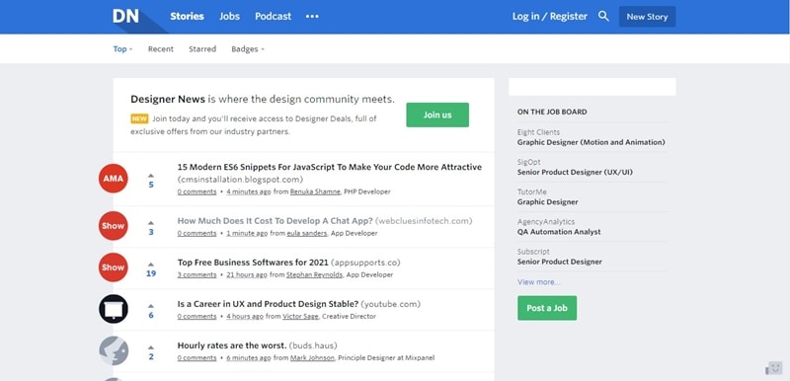
Task: Switch to the Starred tab
Action: click(x=202, y=48)
